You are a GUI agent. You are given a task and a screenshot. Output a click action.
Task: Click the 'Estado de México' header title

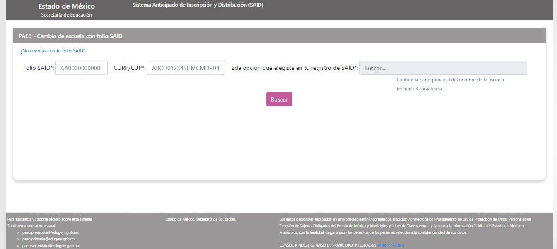point(67,6)
